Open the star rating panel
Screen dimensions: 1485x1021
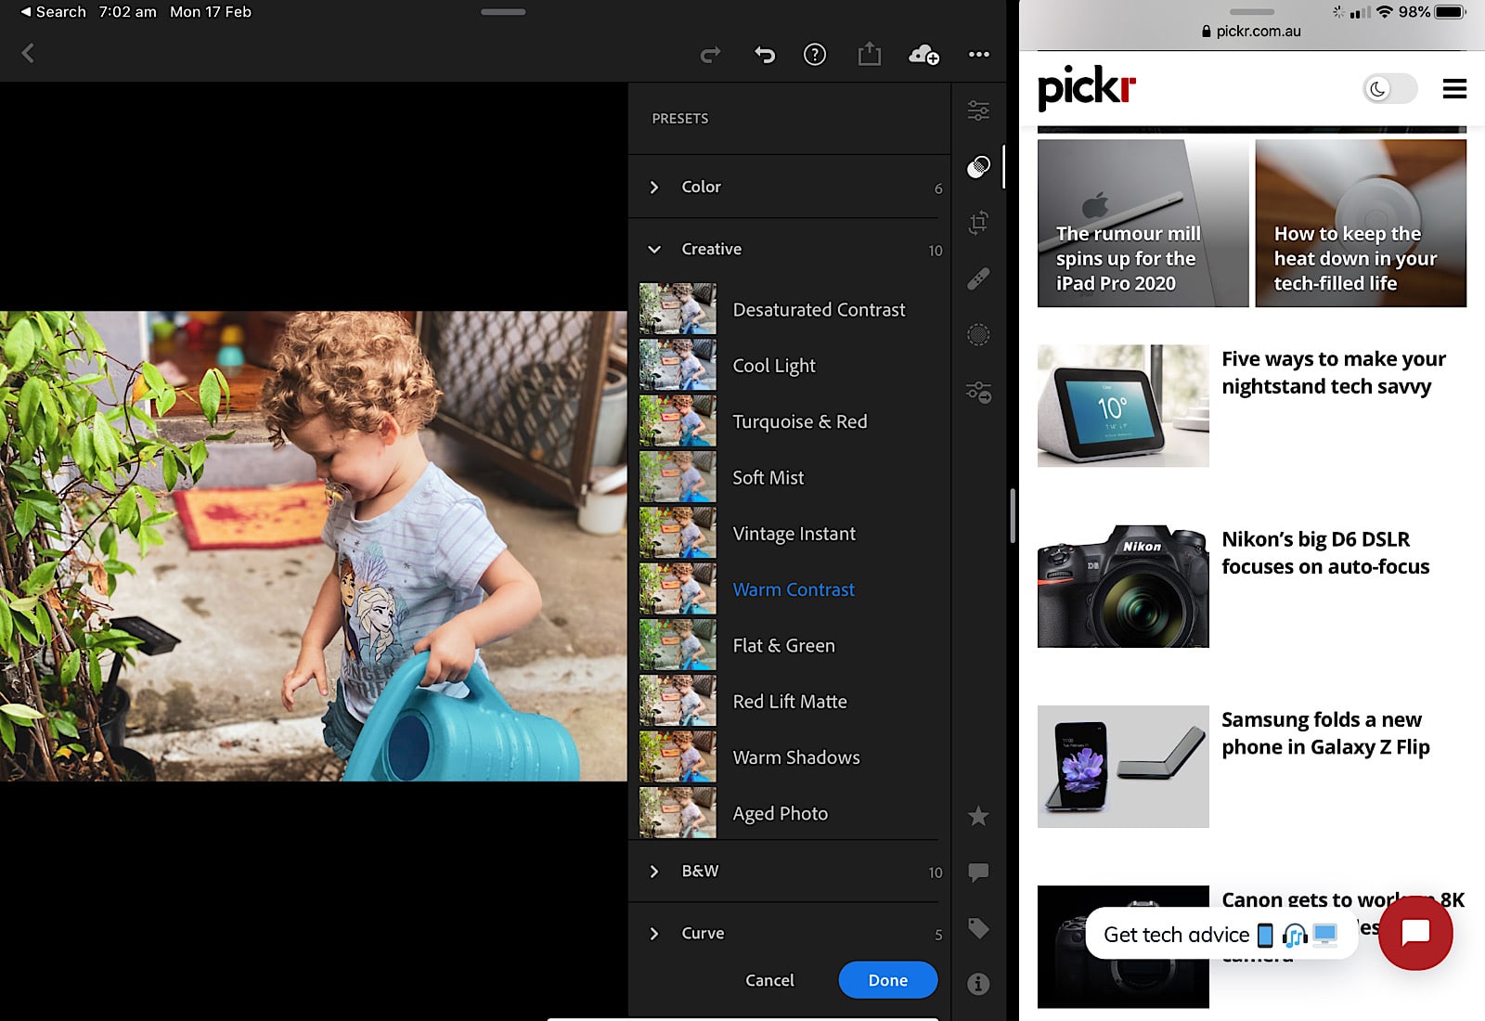[978, 816]
